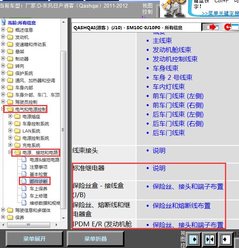
Task: Open the 发动机控制线束 link
Action: coord(175,59)
